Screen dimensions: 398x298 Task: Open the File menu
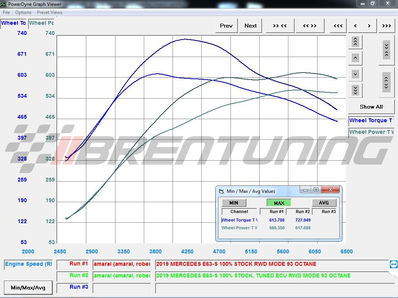6,12
